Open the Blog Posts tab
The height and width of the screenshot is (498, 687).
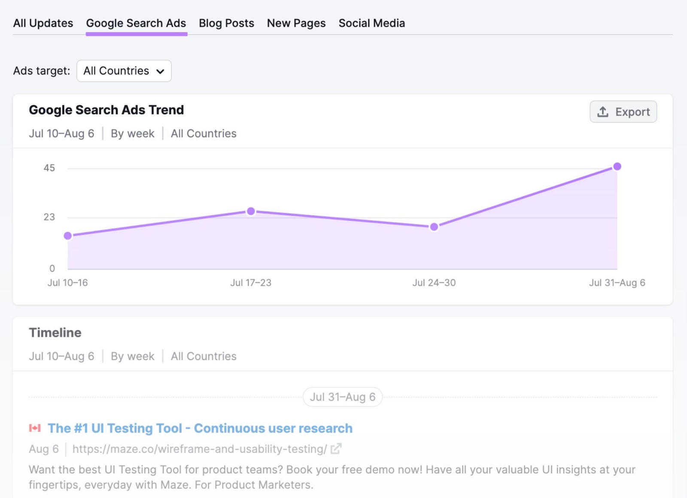[226, 23]
